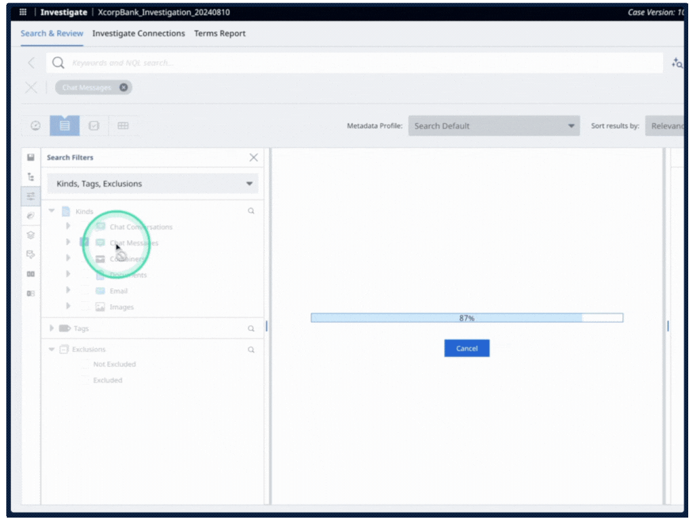Image resolution: width=695 pixels, height=521 pixels.
Task: Switch to the Search & Review tab
Action: [x=52, y=33]
